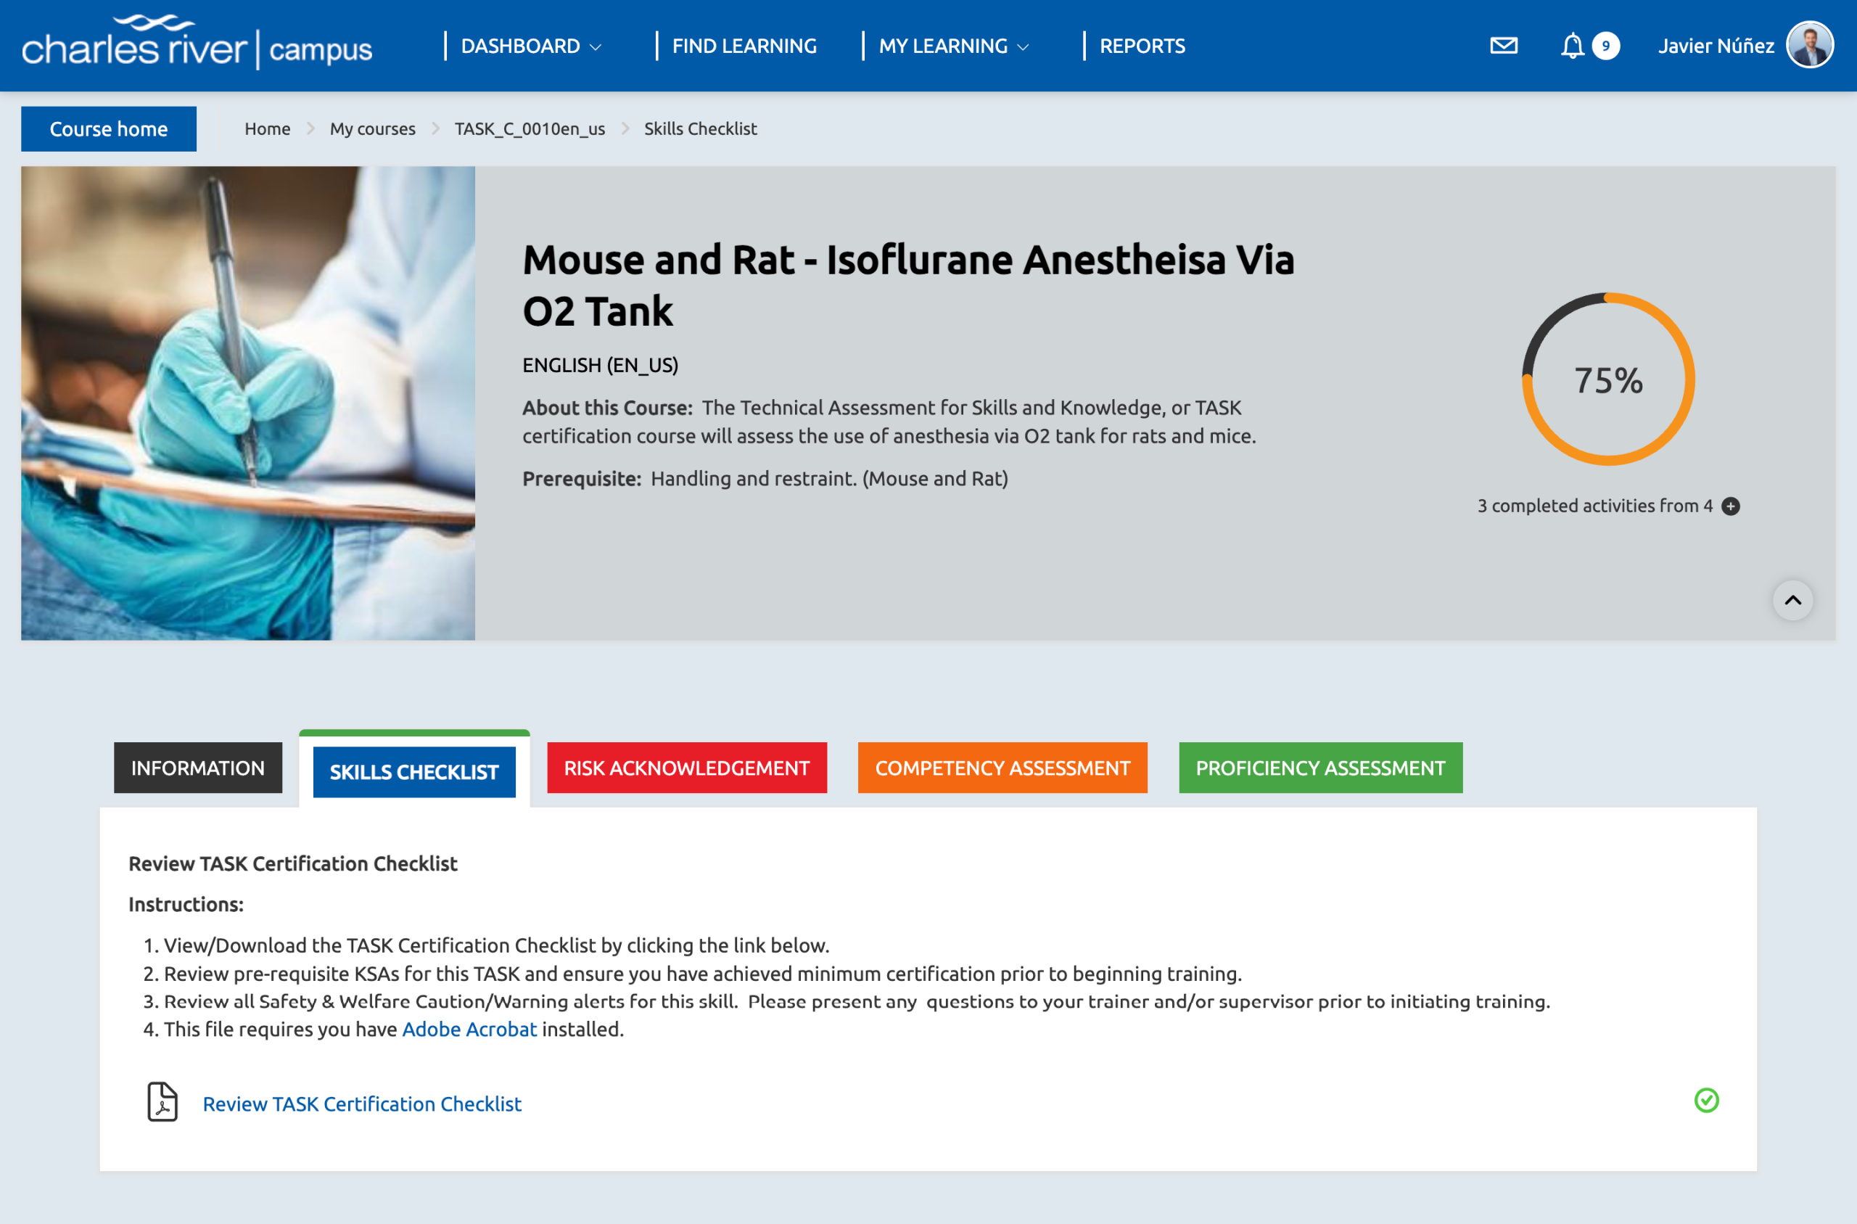Click the Skills Checklist breadcrumb
Viewport: 1857px width, 1224px height.
pyautogui.click(x=700, y=129)
